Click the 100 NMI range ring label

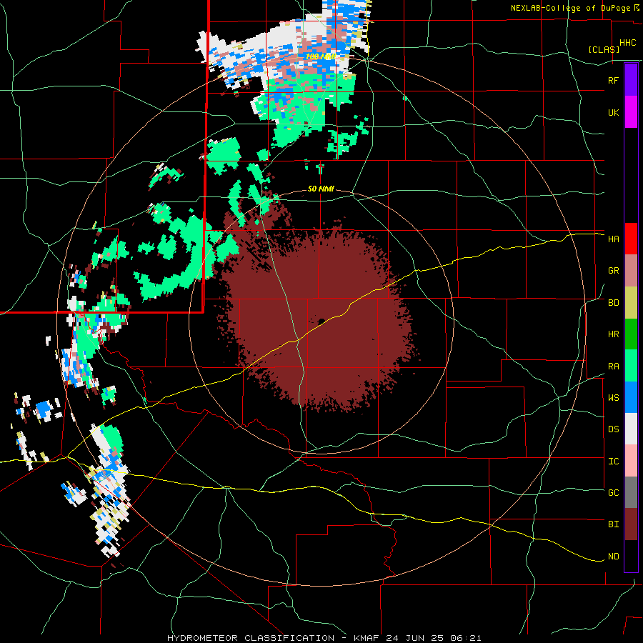[320, 56]
